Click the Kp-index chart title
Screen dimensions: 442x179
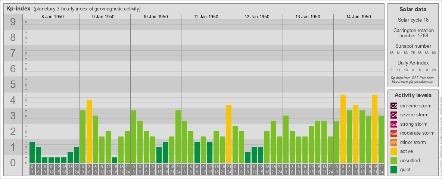(x=18, y=9)
